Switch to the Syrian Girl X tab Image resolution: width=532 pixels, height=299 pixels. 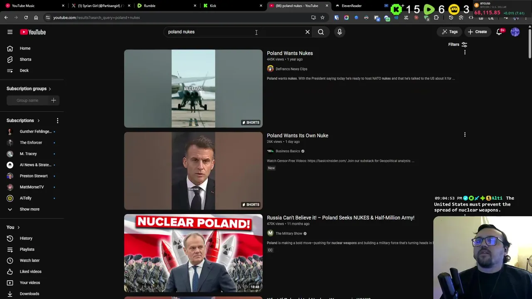click(101, 6)
